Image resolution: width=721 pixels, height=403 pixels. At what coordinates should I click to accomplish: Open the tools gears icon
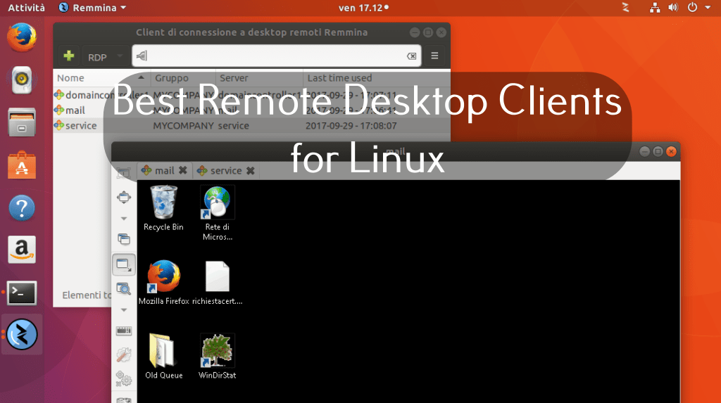click(x=124, y=378)
